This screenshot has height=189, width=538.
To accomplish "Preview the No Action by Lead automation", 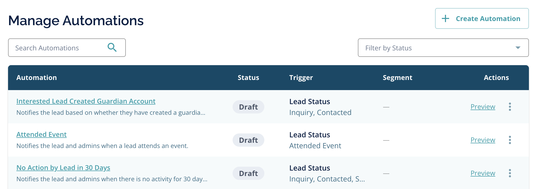I will tap(483, 173).
